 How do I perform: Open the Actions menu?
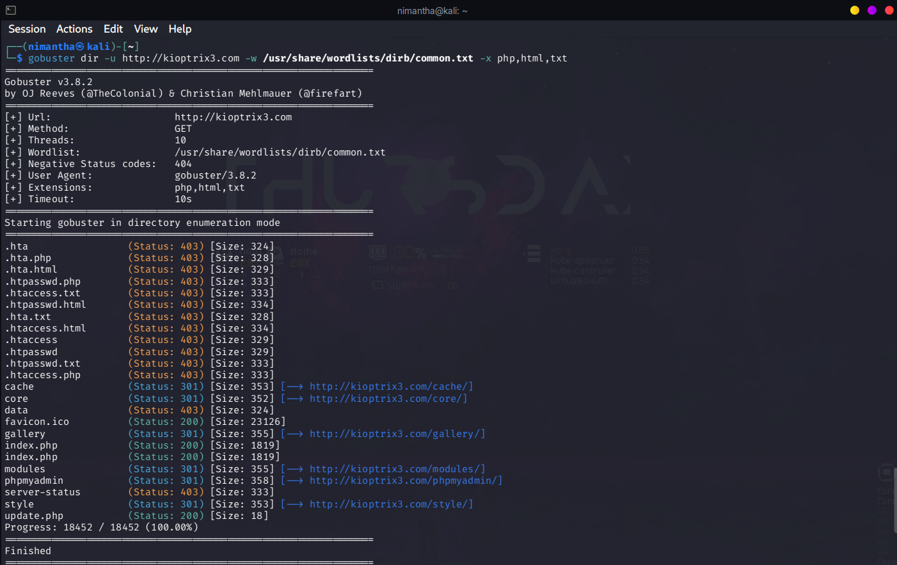pyautogui.click(x=74, y=29)
